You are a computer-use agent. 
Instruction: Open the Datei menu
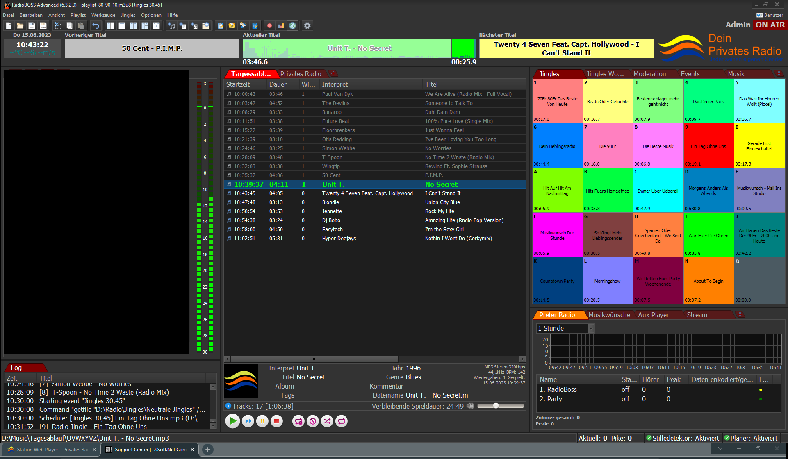(9, 15)
